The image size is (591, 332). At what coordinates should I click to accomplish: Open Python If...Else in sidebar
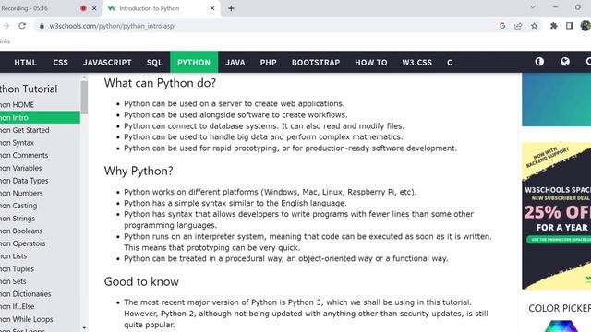pos(40,306)
